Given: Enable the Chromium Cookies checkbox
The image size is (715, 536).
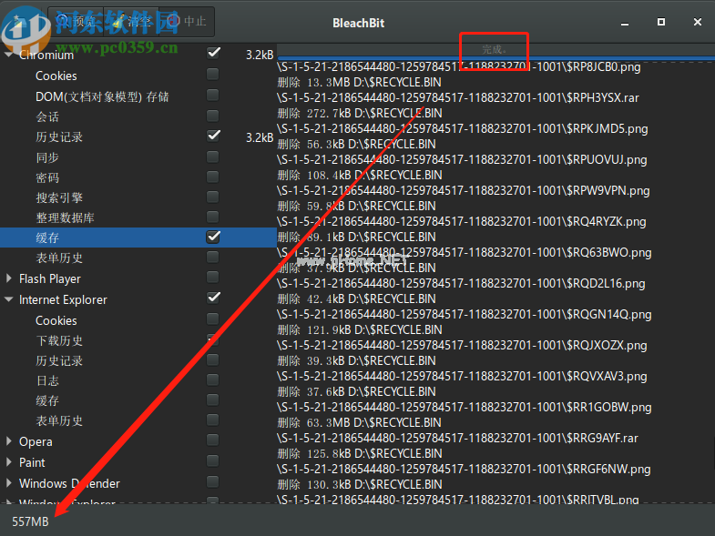Looking at the screenshot, I should [x=213, y=75].
